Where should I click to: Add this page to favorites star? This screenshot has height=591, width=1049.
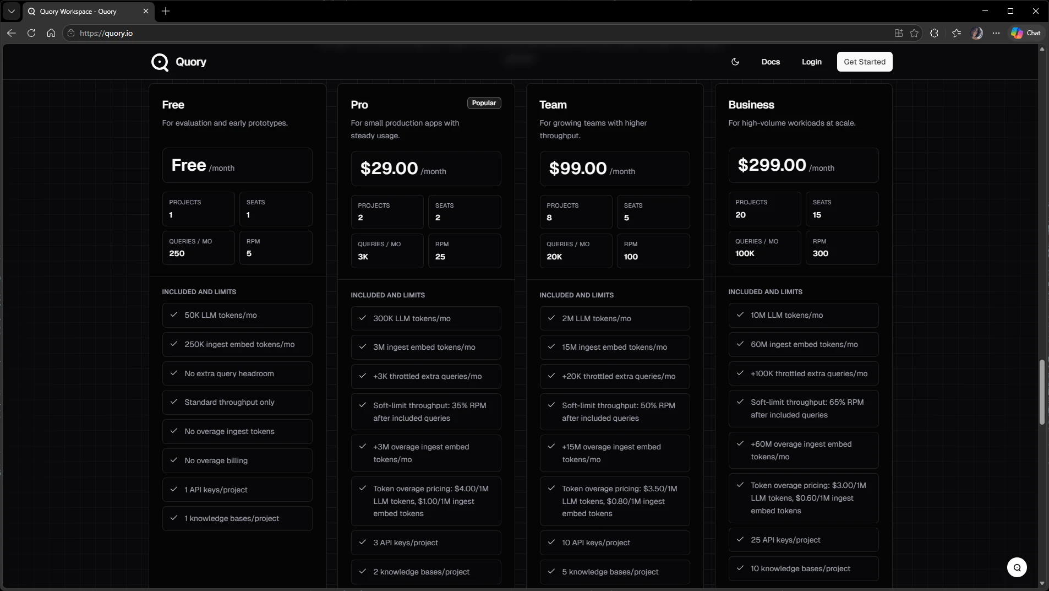click(x=914, y=33)
